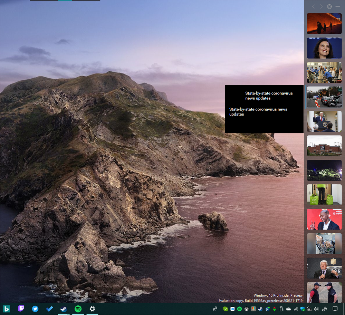The image size is (345, 315).
Task: Open the news sidebar settings gear
Action: [x=329, y=7]
